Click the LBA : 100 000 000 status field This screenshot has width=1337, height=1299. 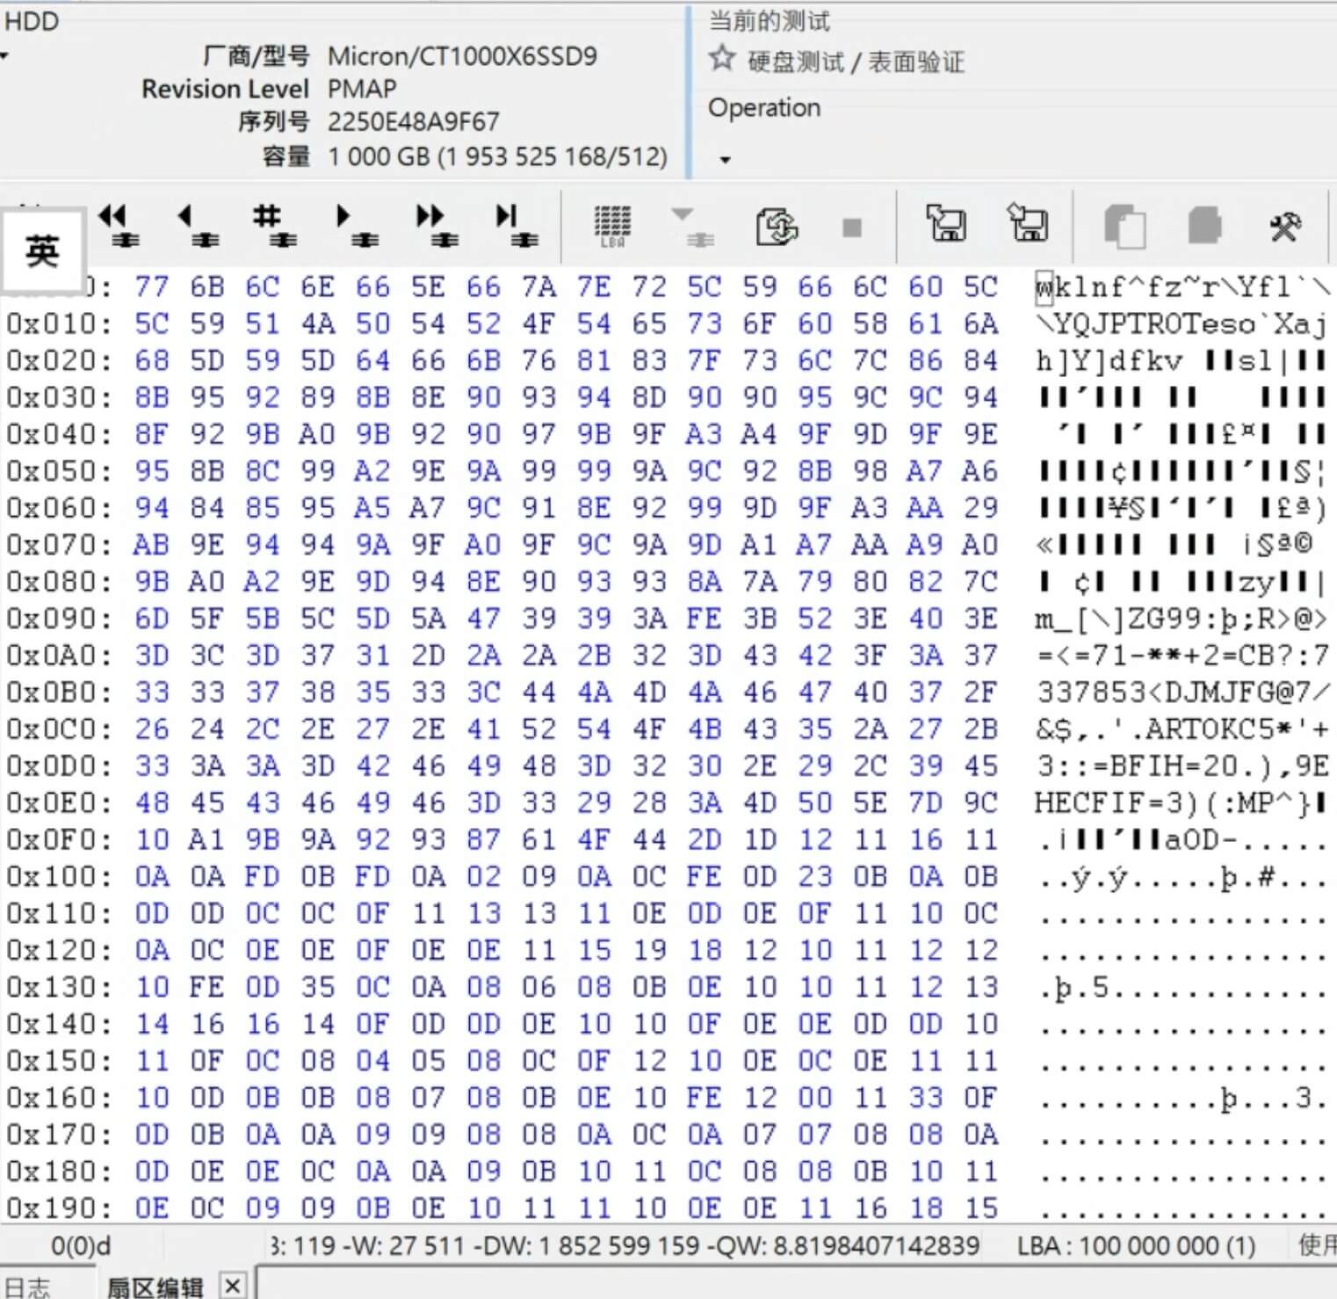coord(1135,1245)
